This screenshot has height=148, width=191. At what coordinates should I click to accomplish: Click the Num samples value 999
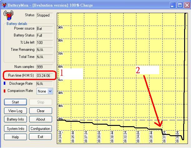pyautogui.click(x=45, y=67)
